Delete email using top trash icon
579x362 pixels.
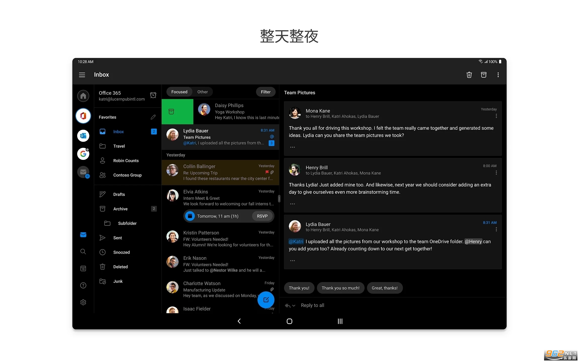469,75
